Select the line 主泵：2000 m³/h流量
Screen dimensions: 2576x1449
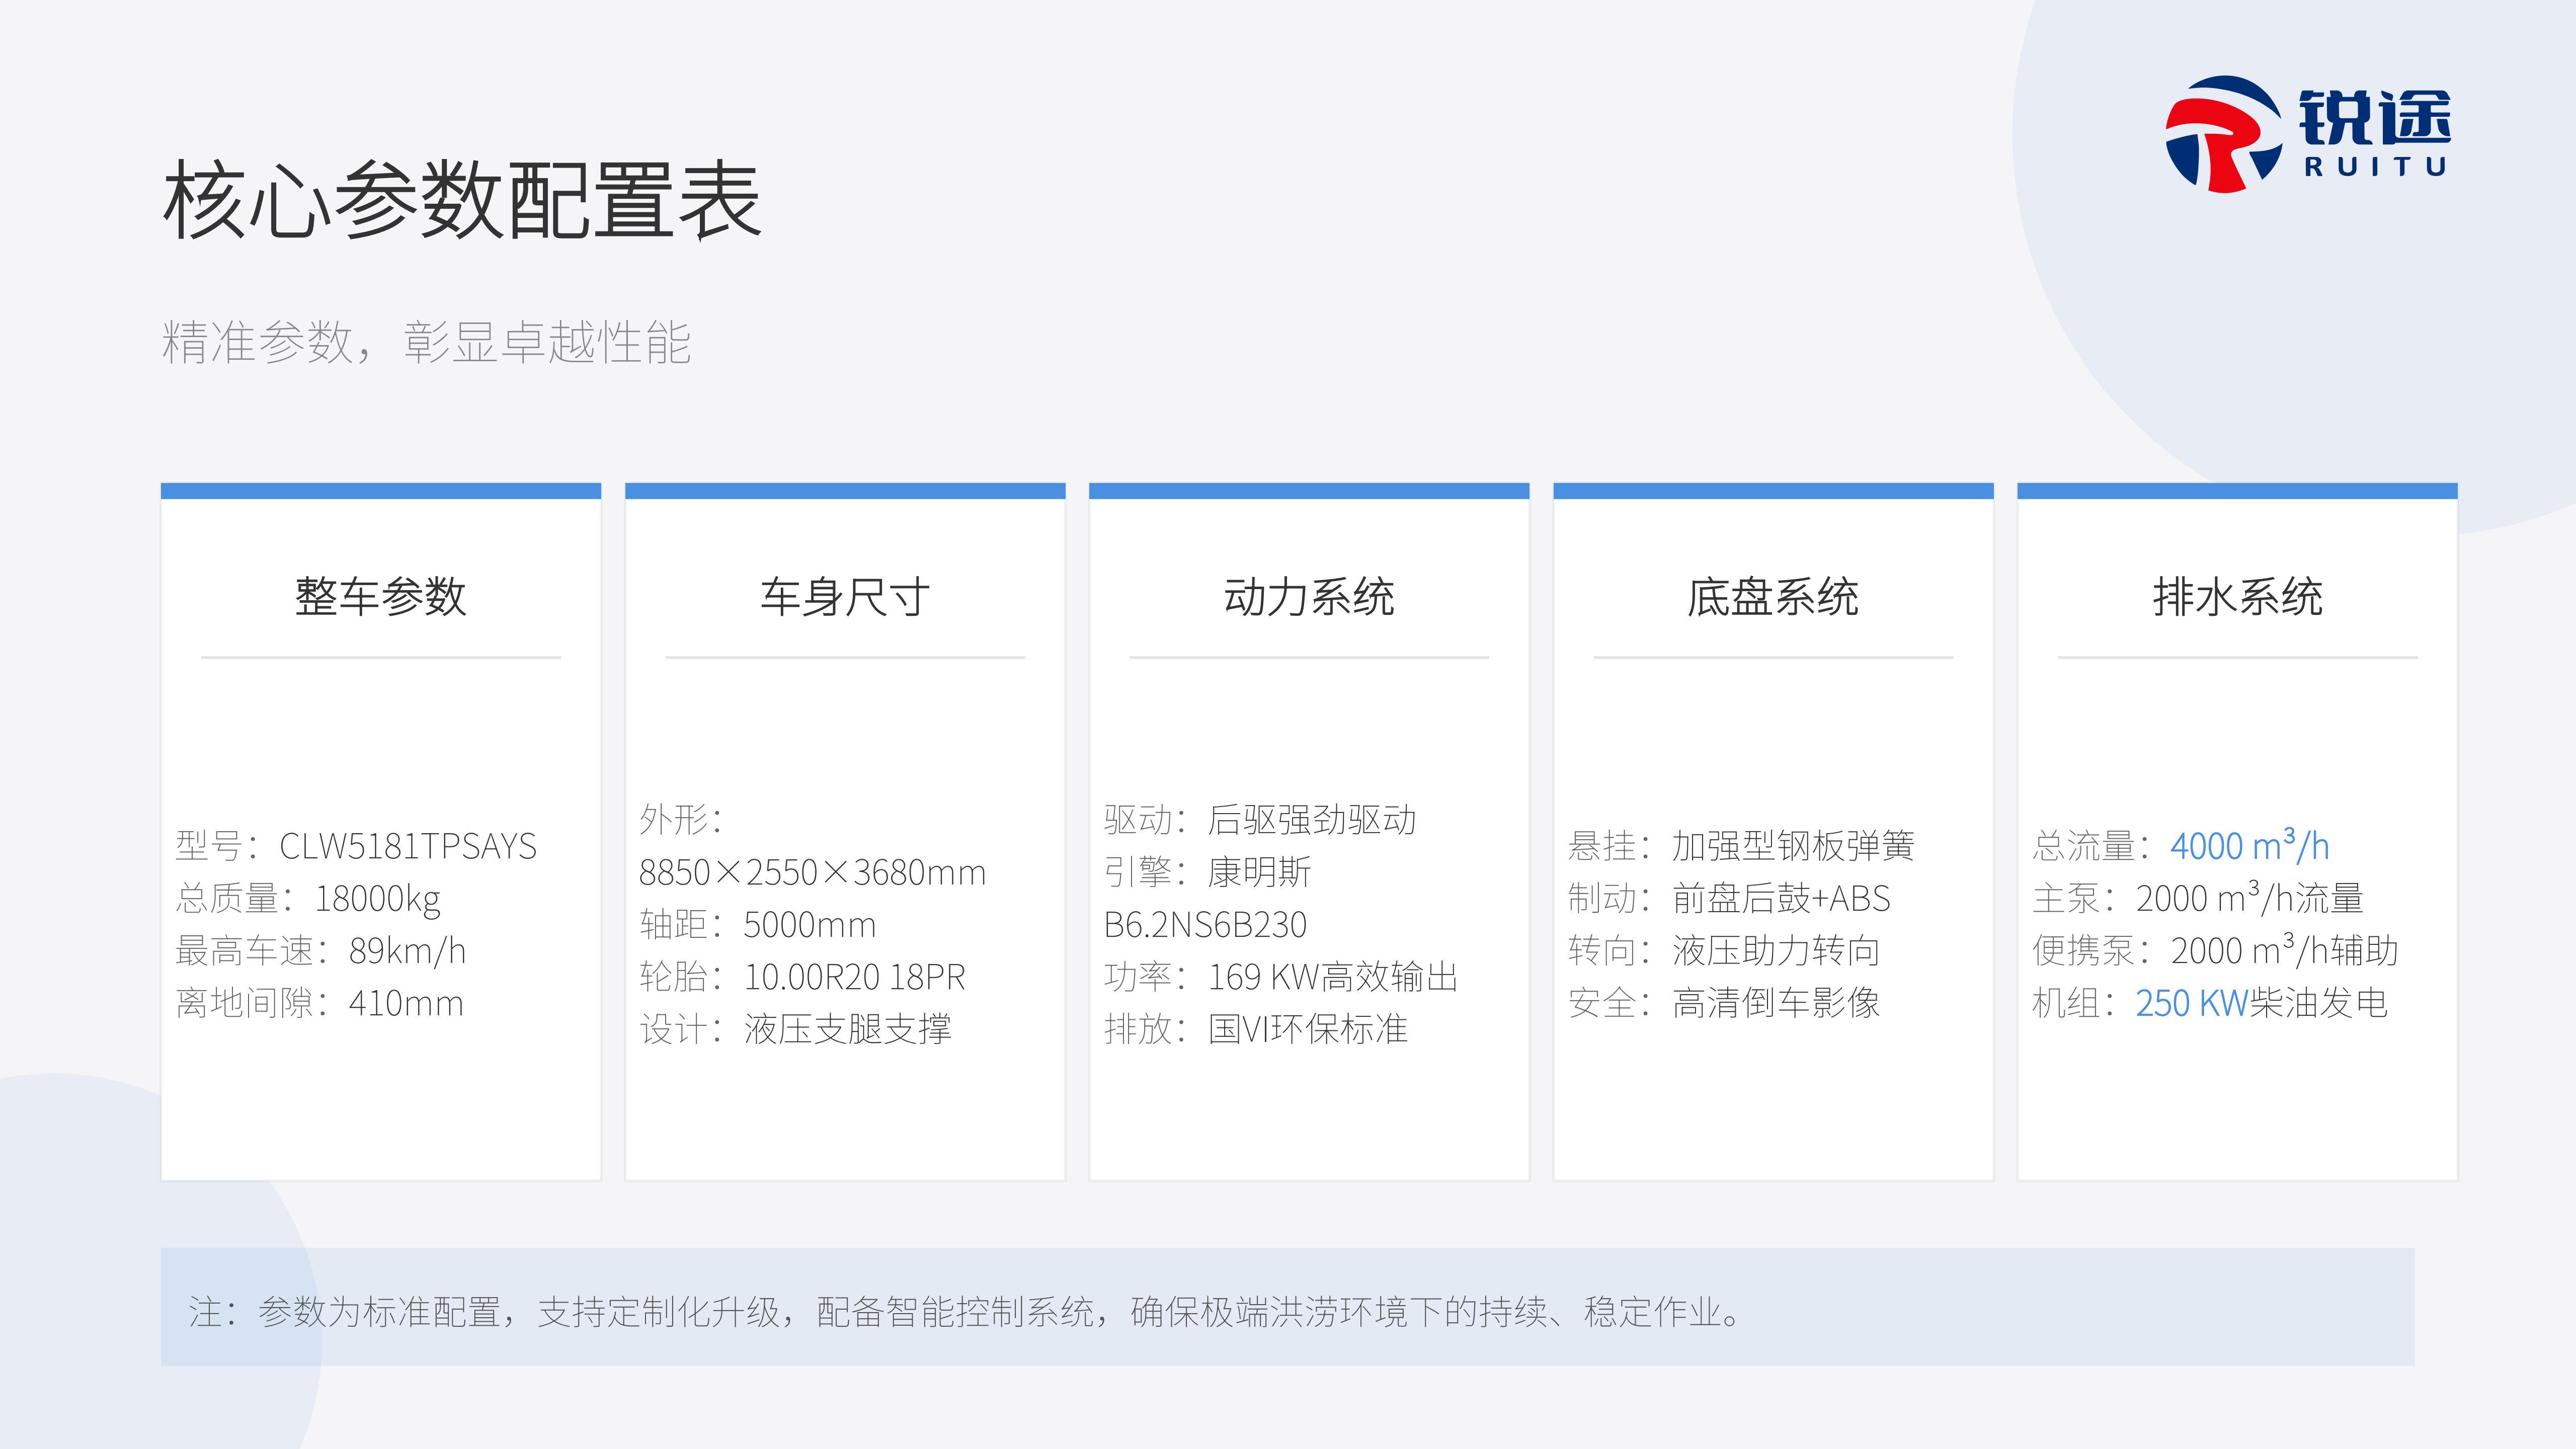(2198, 898)
